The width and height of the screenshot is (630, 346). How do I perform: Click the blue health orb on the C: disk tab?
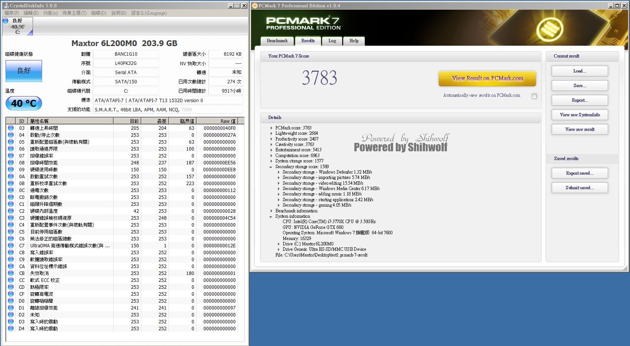point(5,21)
